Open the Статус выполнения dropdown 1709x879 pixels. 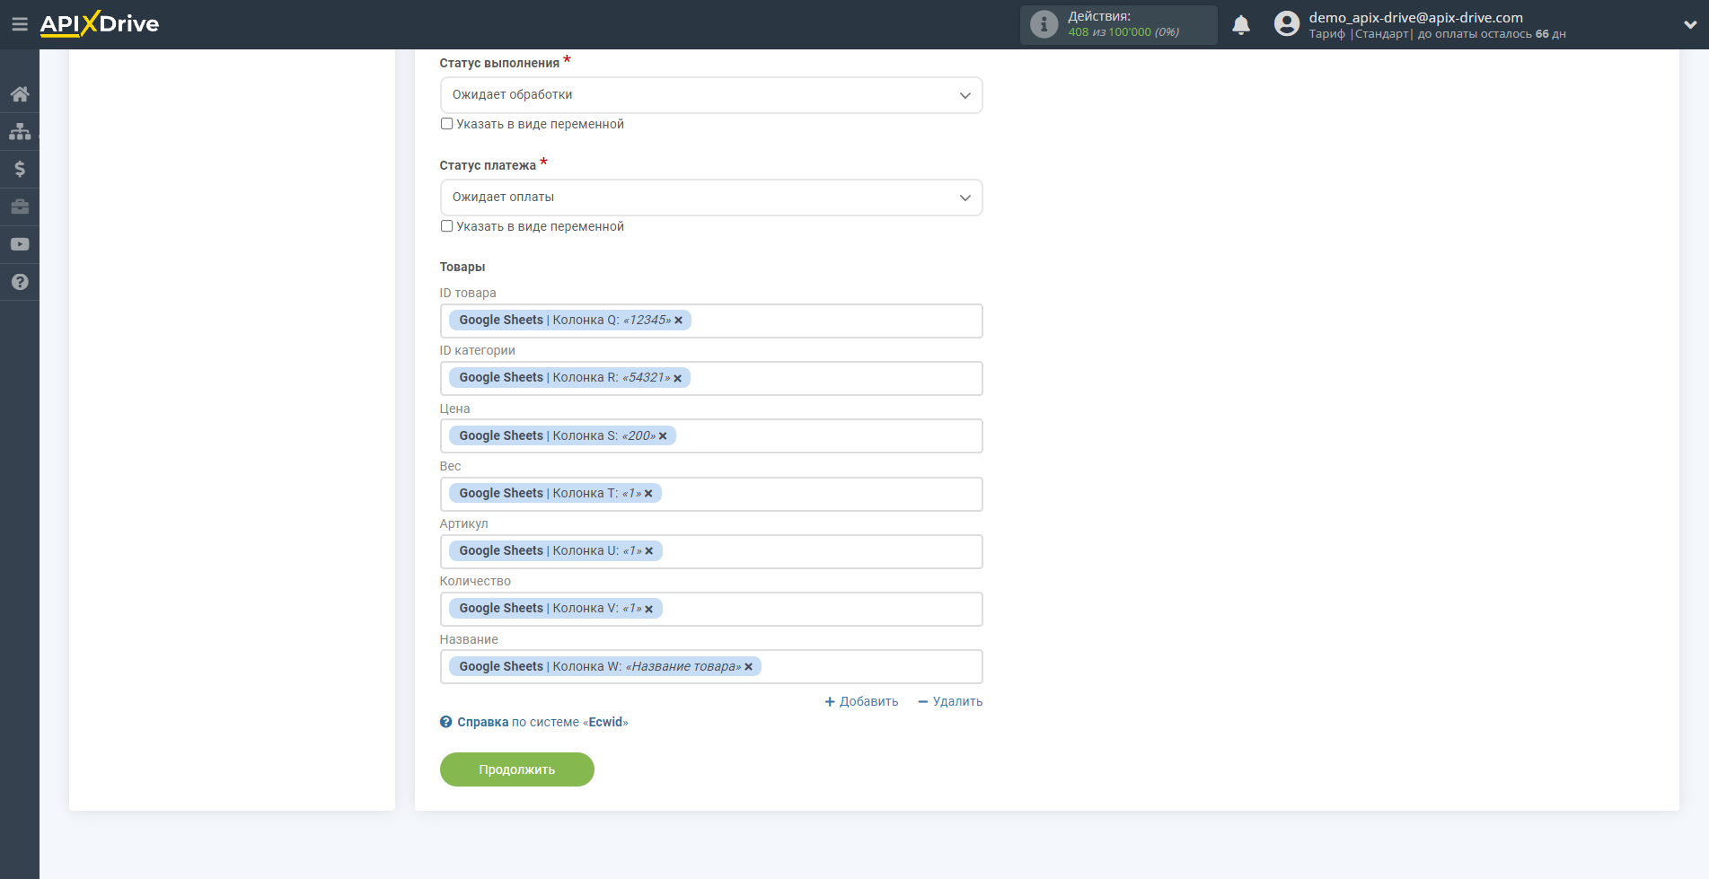711,95
